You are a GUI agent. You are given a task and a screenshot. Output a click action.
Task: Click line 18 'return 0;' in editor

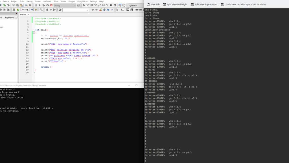tap(47, 67)
